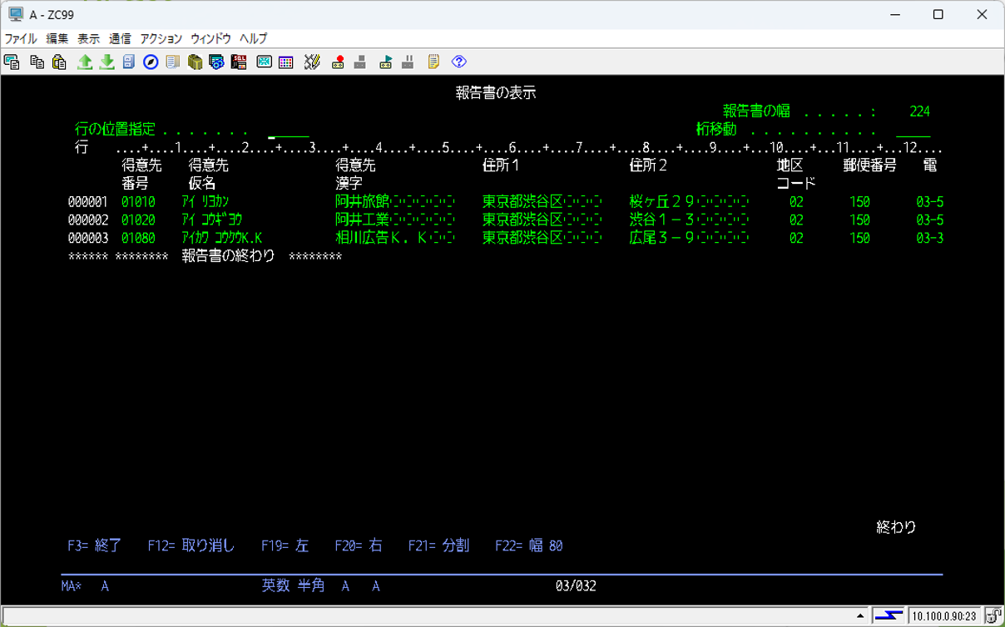The image size is (1005, 627).
Task: Open the 編集 menu
Action: 57,38
